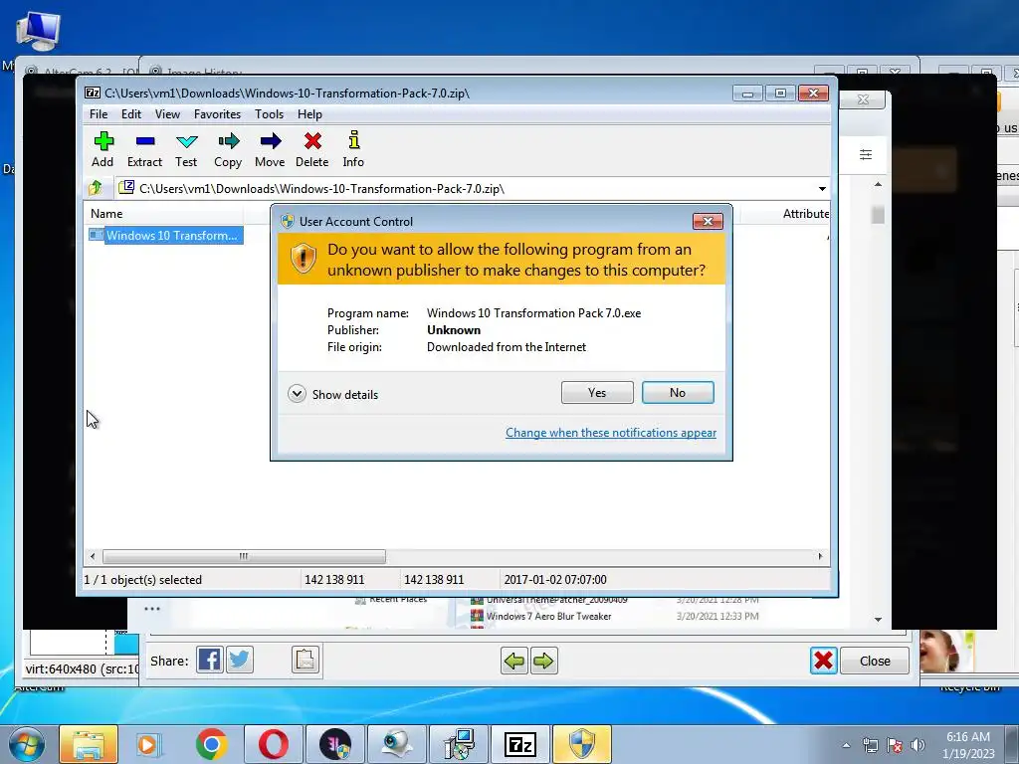Open the volume speaker tray icon
This screenshot has height=764, width=1019.
click(x=917, y=745)
